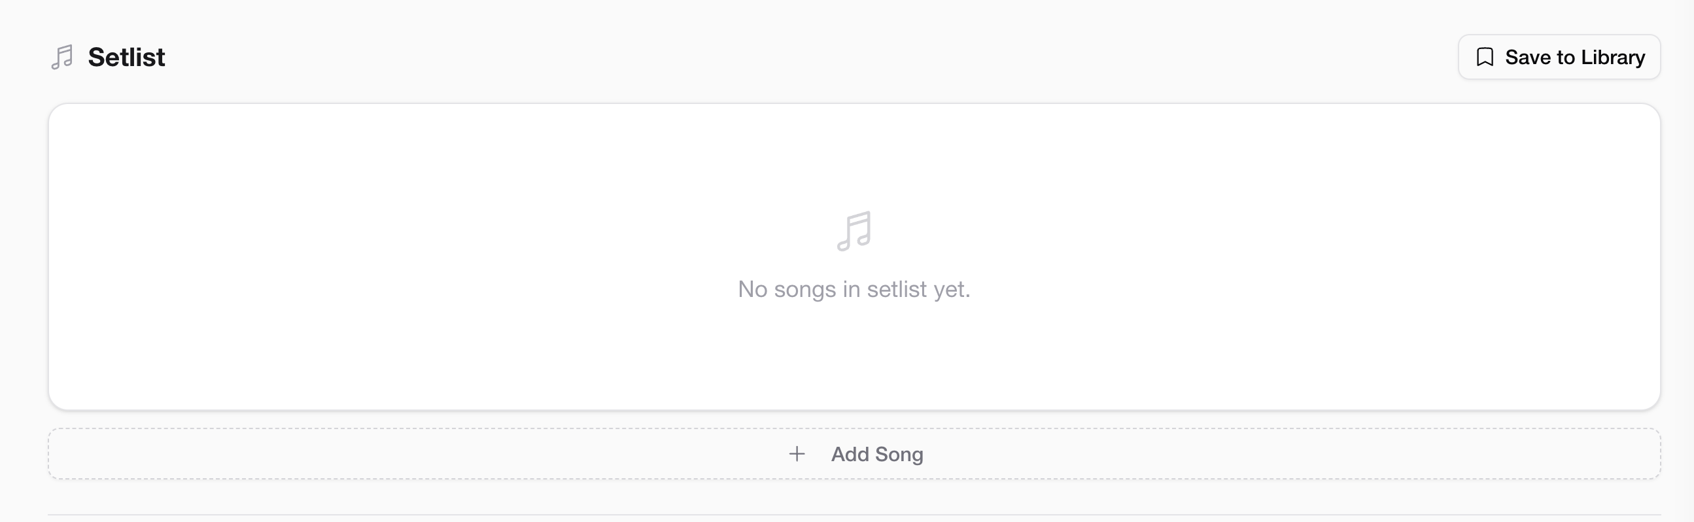Hit the plus sign to add a song

(x=797, y=453)
